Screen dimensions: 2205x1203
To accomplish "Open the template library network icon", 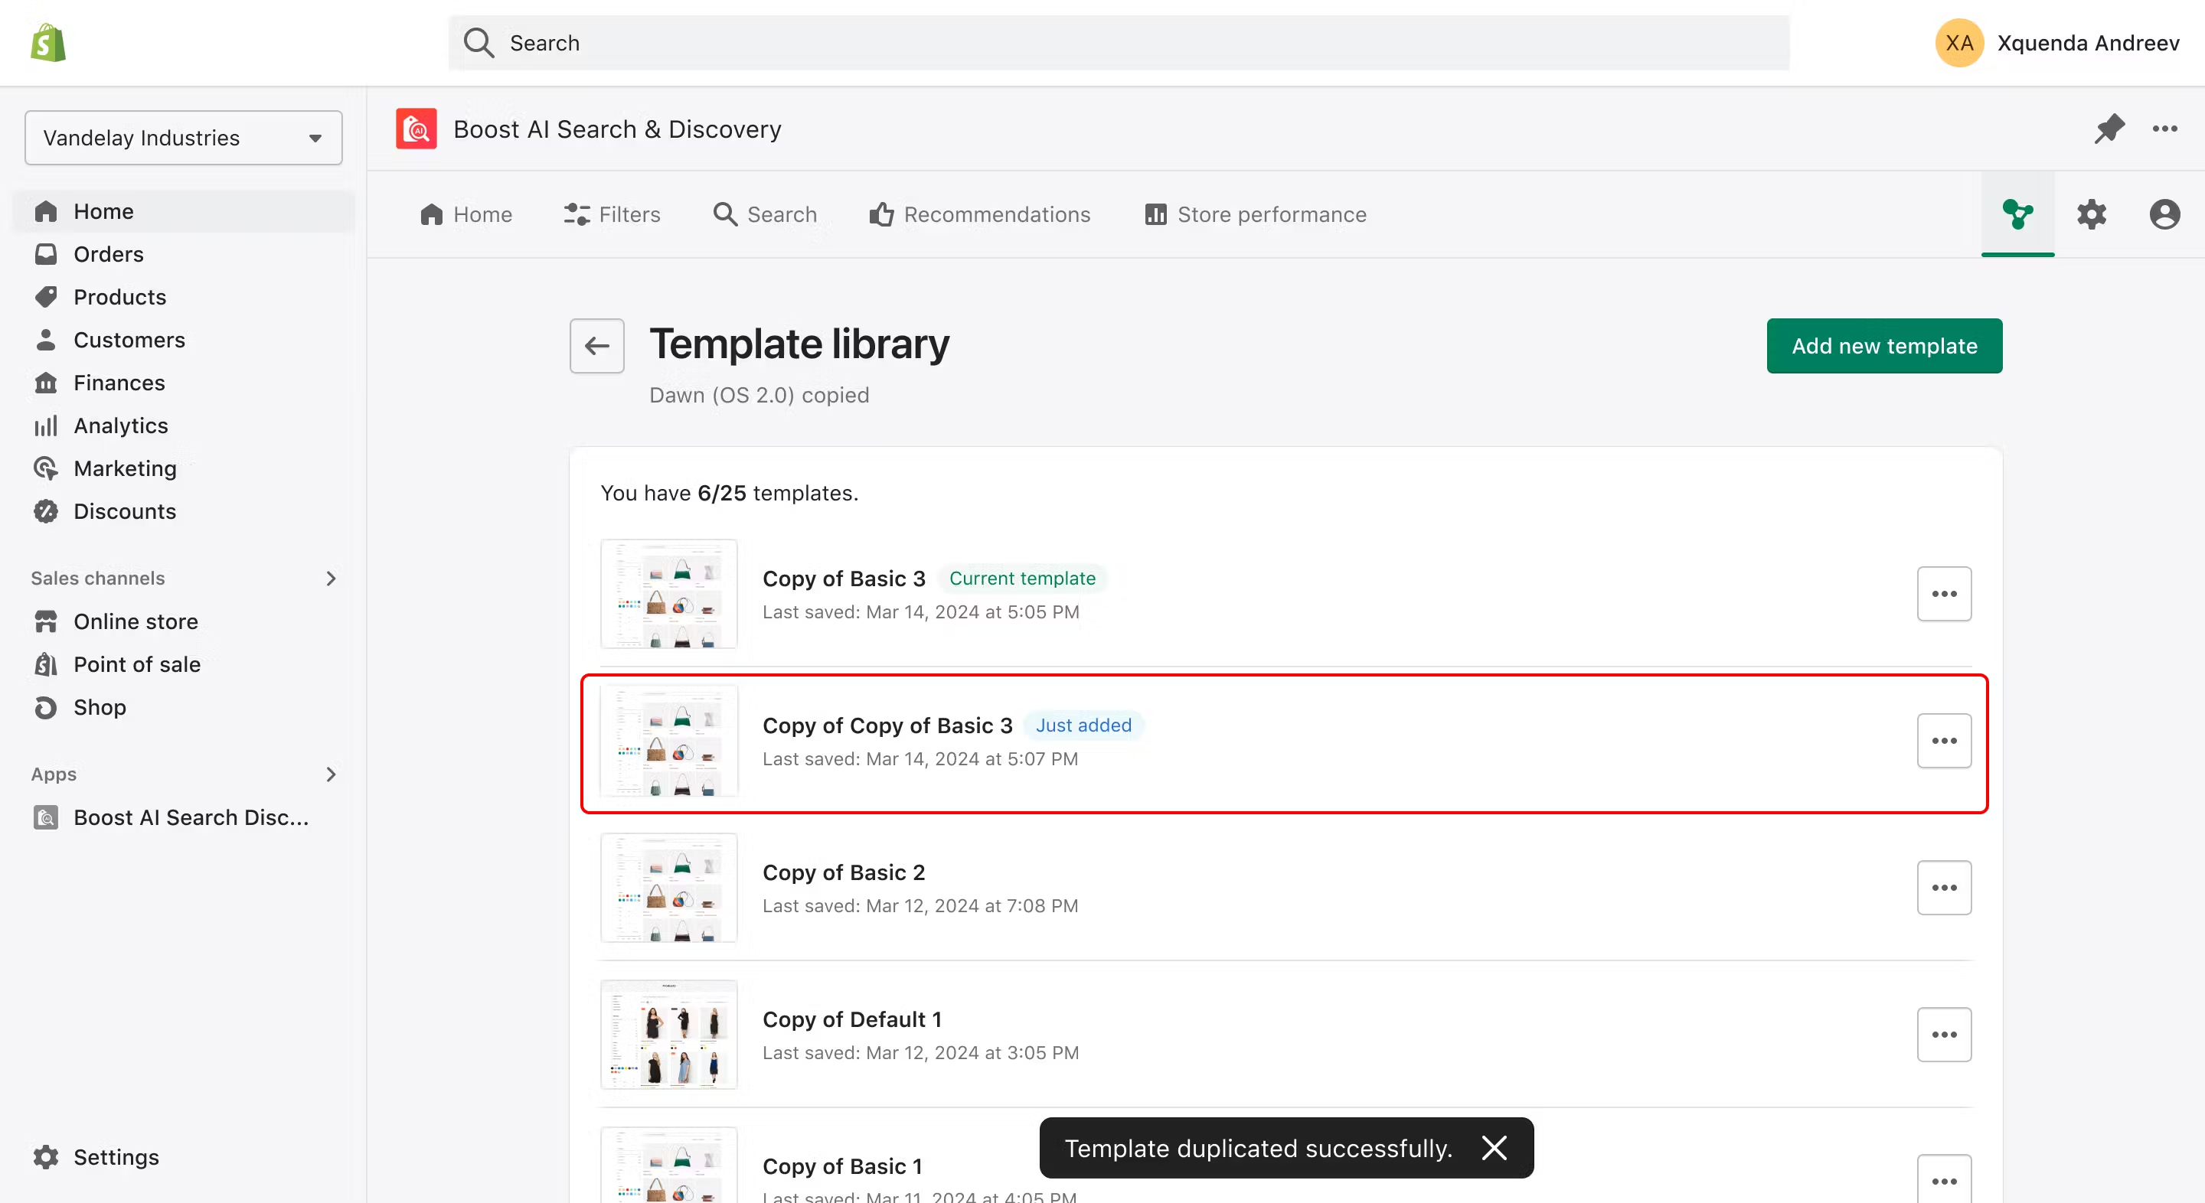I will (x=2017, y=214).
